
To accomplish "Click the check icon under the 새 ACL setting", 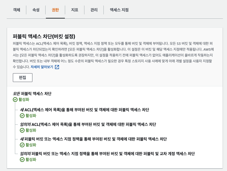I will pos(22,116).
